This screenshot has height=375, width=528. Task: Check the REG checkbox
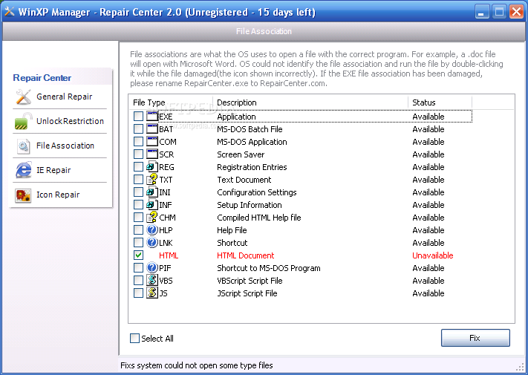[x=138, y=167]
